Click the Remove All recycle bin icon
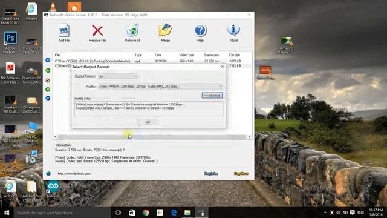 click(132, 30)
